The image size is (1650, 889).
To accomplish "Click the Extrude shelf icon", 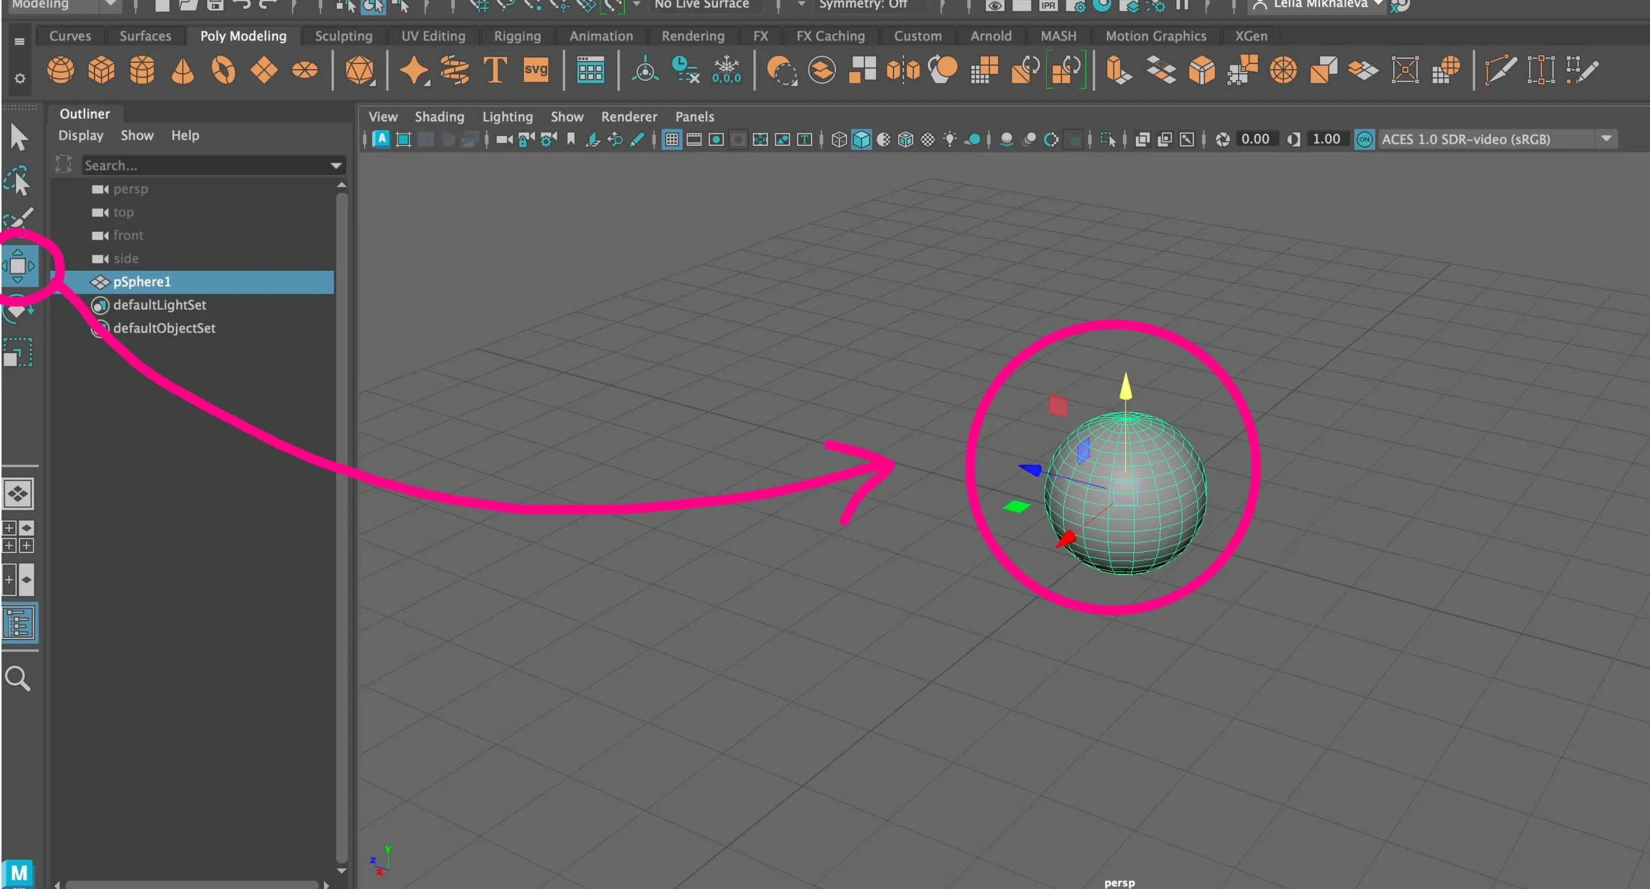I will 1119,71.
